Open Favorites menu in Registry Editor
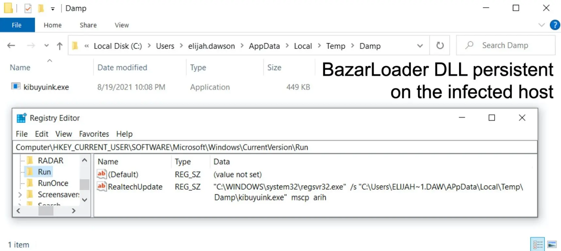 [94, 134]
